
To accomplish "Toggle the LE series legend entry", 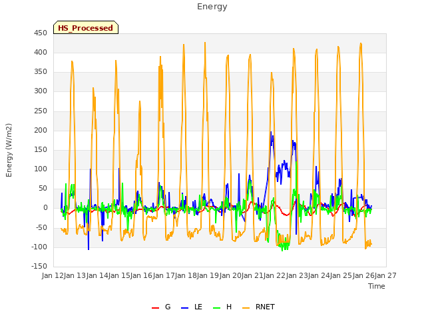I will (192, 307).
